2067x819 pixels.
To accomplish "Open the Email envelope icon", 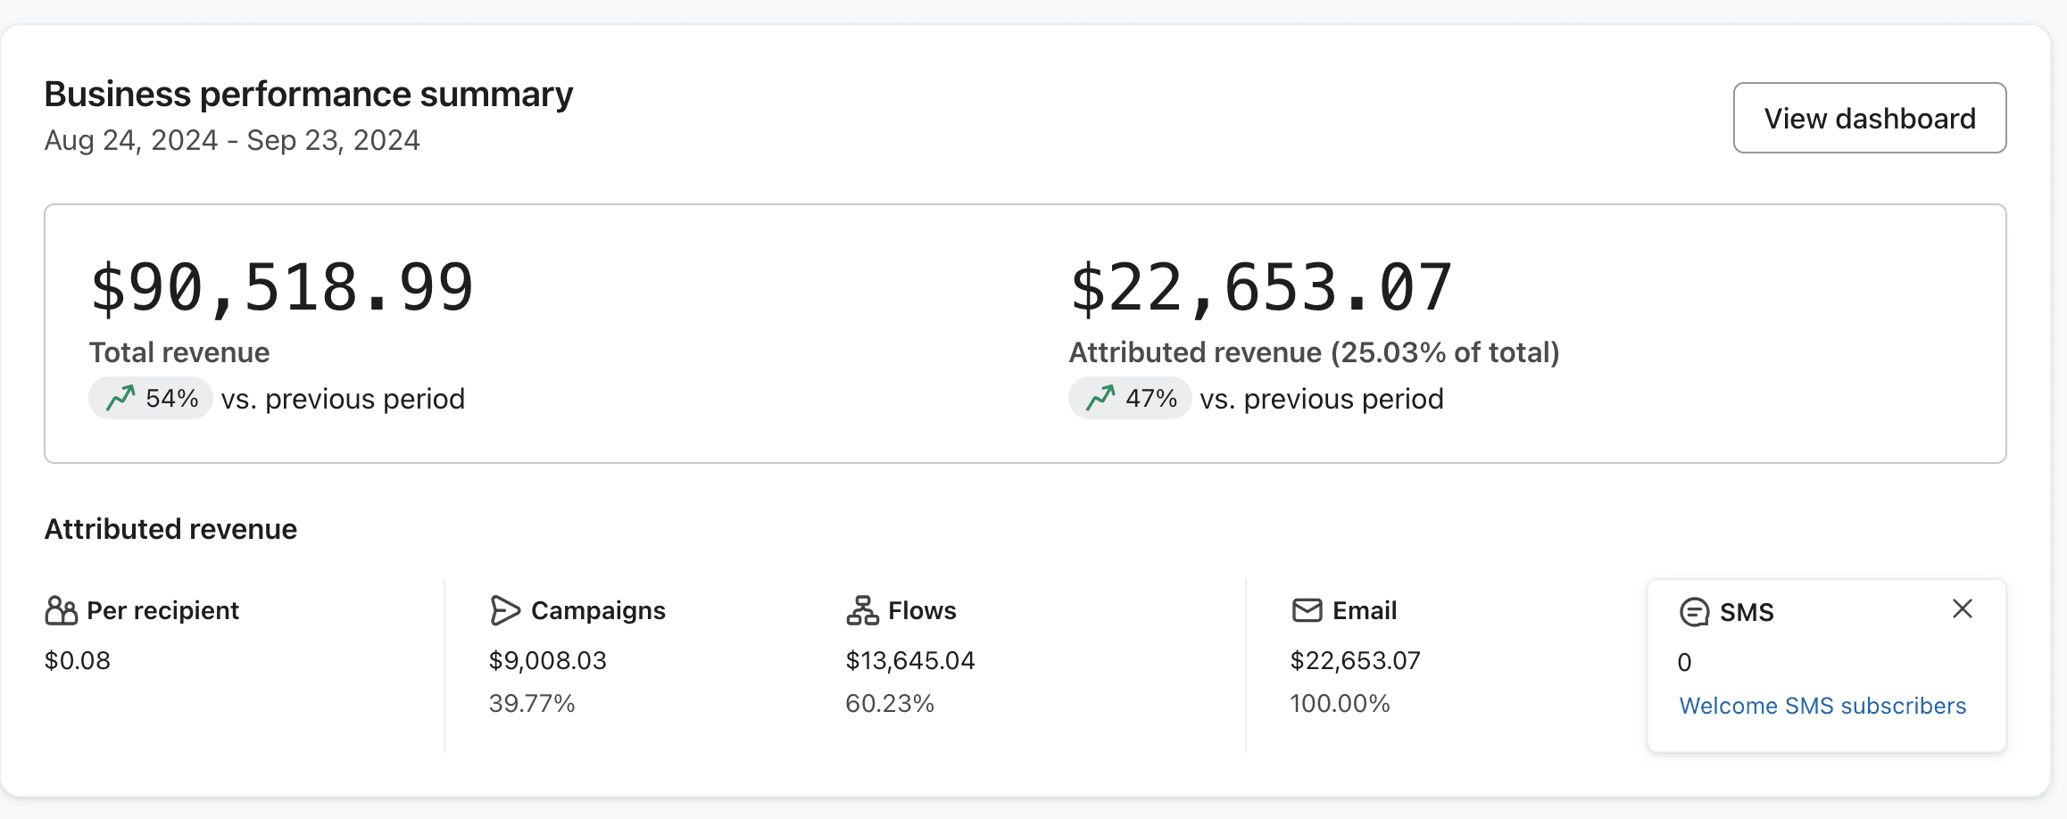I will (1307, 610).
